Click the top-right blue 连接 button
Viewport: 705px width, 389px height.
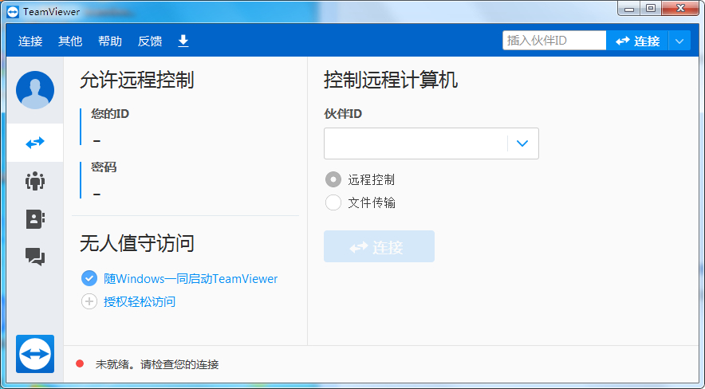[637, 41]
